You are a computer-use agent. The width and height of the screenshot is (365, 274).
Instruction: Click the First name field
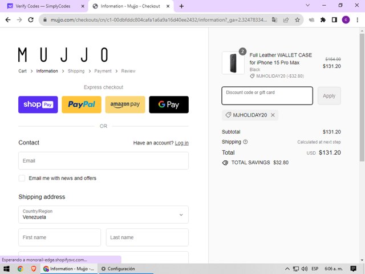click(59, 237)
